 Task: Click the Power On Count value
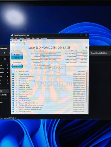(x=82, y=59)
